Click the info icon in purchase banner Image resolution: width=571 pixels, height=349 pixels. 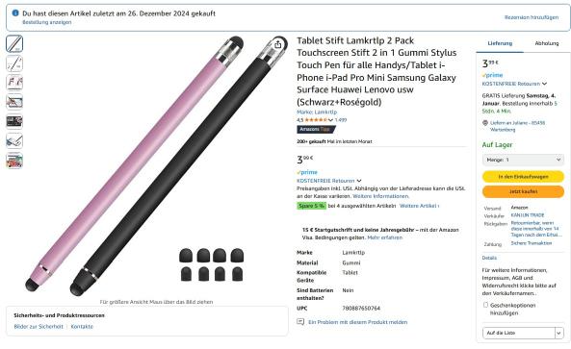pos(15,13)
